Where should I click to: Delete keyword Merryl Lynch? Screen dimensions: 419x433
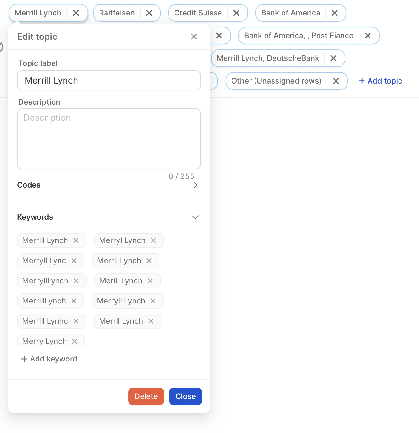tap(153, 240)
